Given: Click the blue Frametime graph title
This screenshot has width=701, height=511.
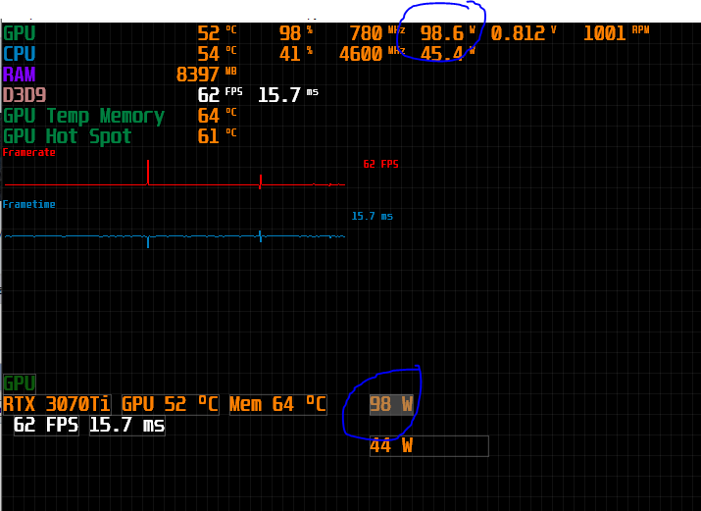Looking at the screenshot, I should 29,204.
